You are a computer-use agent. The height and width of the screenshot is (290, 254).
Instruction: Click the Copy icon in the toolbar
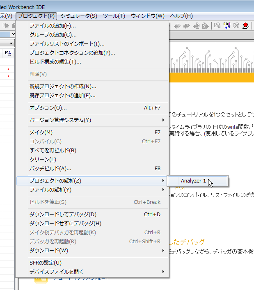click(x=6, y=25)
